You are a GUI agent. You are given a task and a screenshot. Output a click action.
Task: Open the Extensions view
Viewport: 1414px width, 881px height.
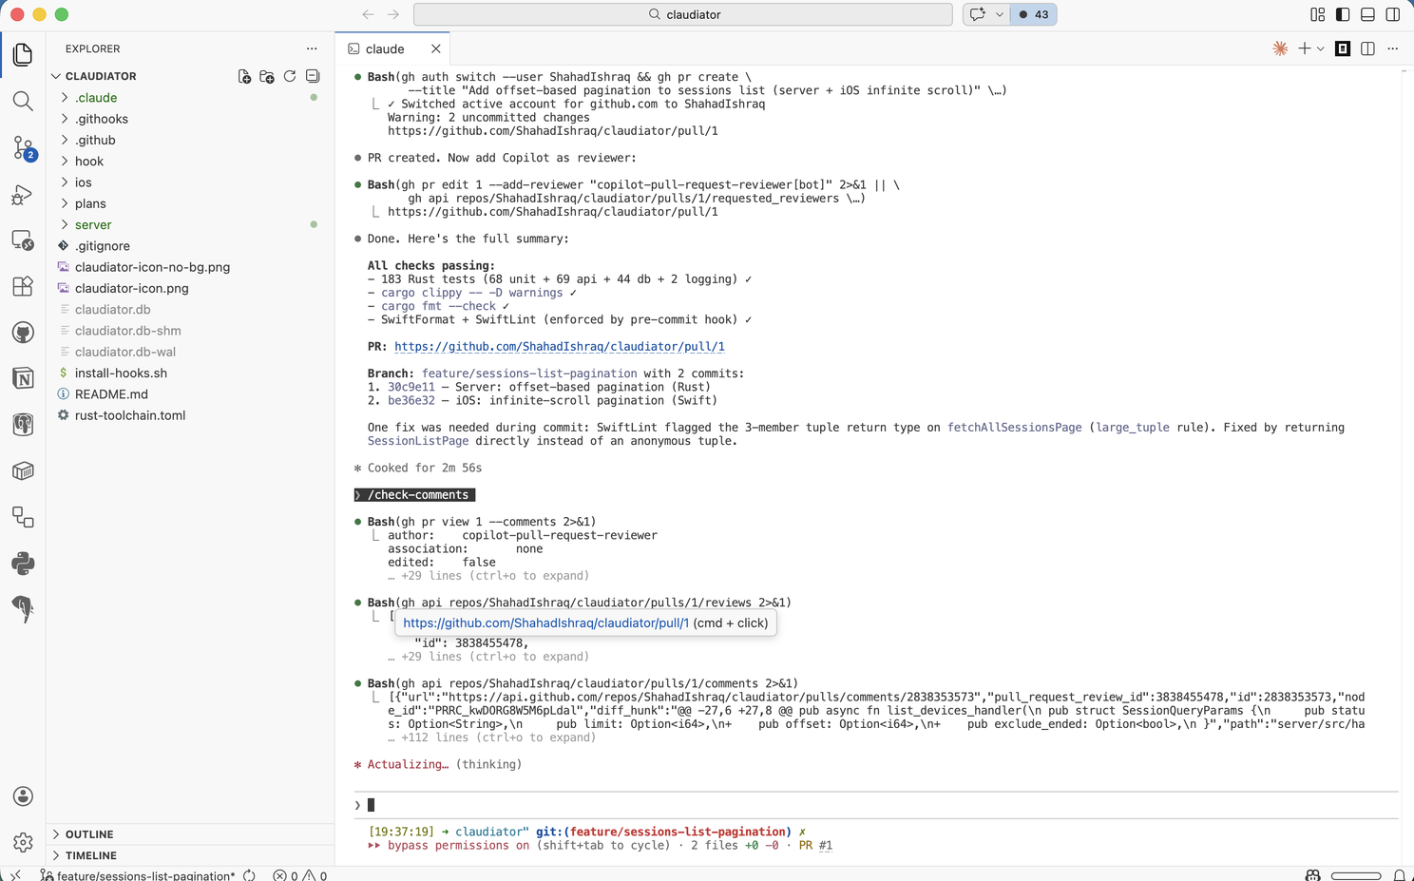click(23, 286)
